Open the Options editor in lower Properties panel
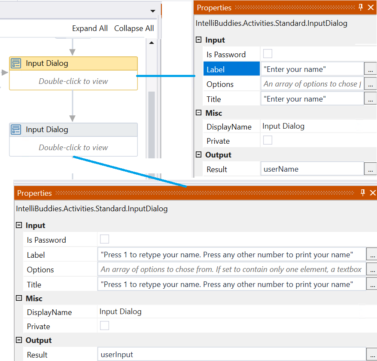 372,269
